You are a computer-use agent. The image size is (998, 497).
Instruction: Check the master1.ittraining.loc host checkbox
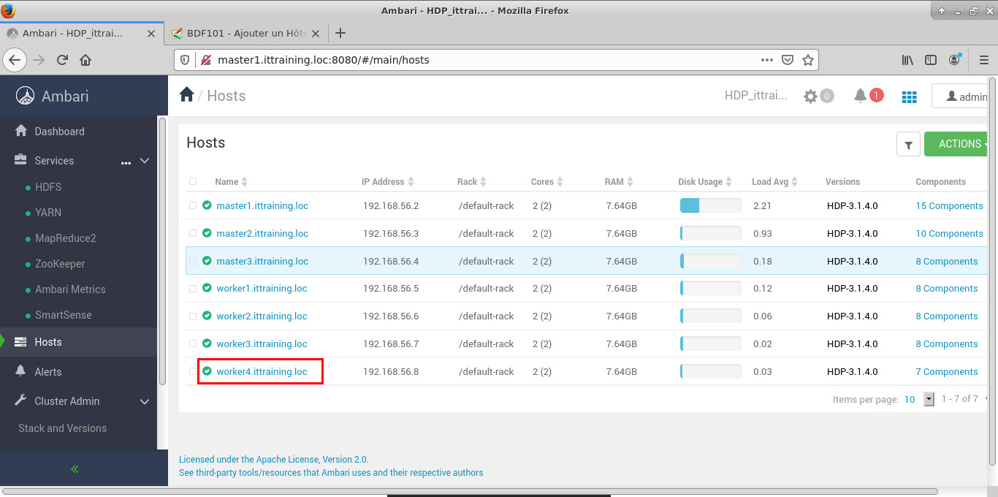pyautogui.click(x=193, y=206)
